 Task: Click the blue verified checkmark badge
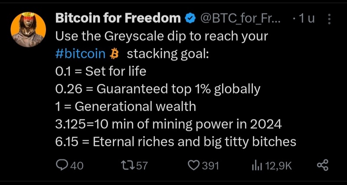190,19
